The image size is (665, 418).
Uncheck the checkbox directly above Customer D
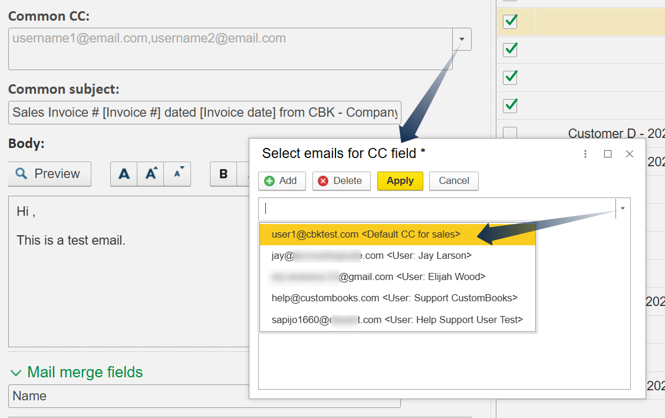(x=510, y=106)
